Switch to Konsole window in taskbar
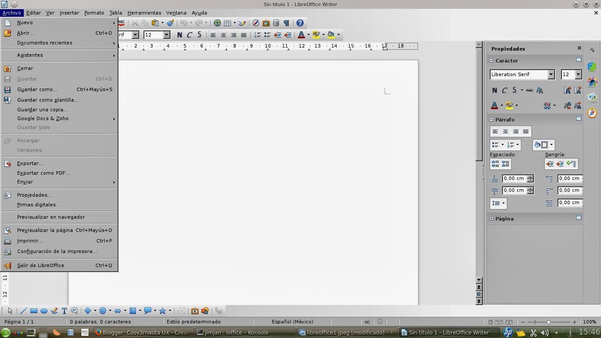Image resolution: width=601 pixels, height=338 pixels. click(245, 332)
